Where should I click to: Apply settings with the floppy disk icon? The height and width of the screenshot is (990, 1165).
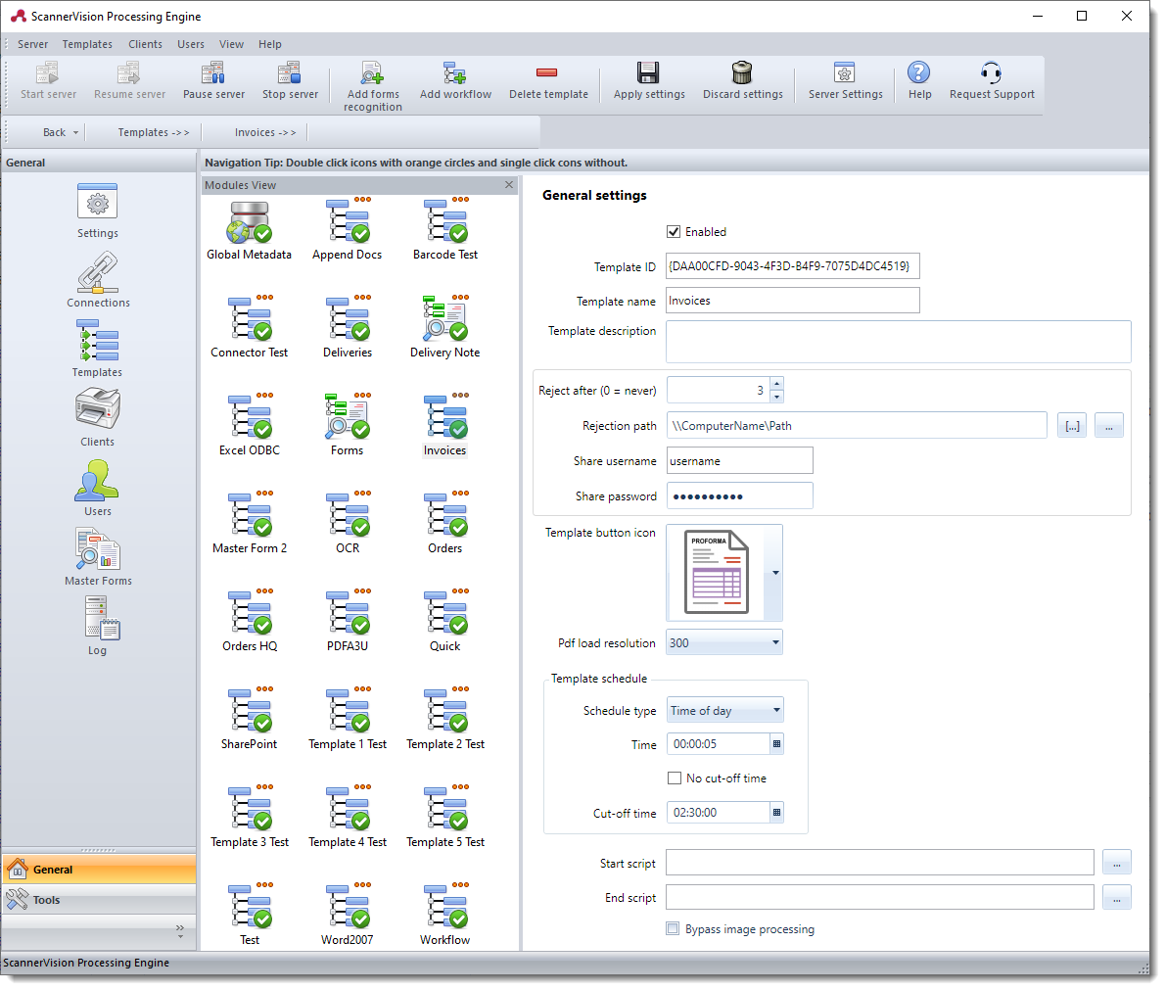(x=649, y=72)
